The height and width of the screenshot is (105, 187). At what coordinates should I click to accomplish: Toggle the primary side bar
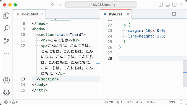tap(160, 5)
